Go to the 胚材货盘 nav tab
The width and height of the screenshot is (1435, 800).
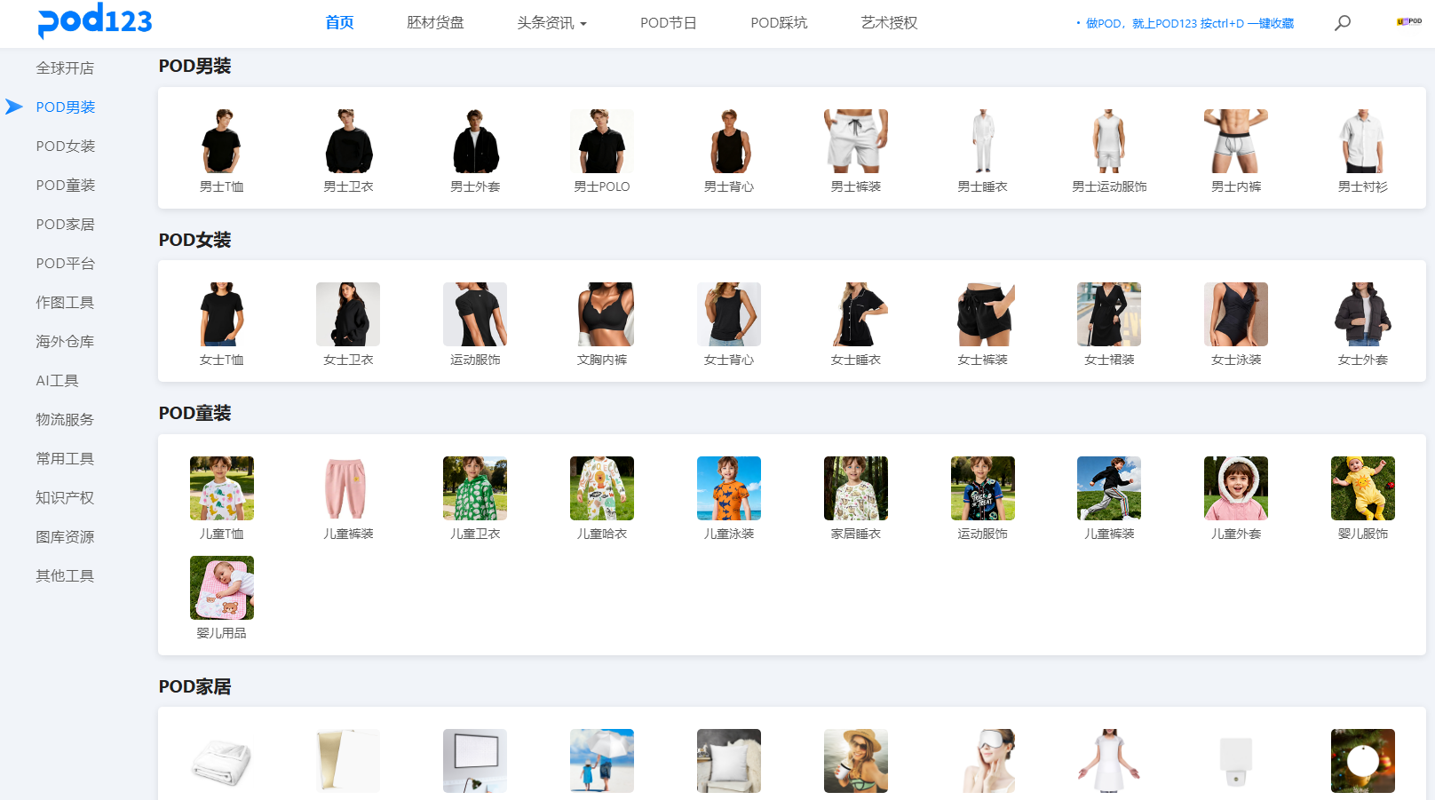(435, 23)
